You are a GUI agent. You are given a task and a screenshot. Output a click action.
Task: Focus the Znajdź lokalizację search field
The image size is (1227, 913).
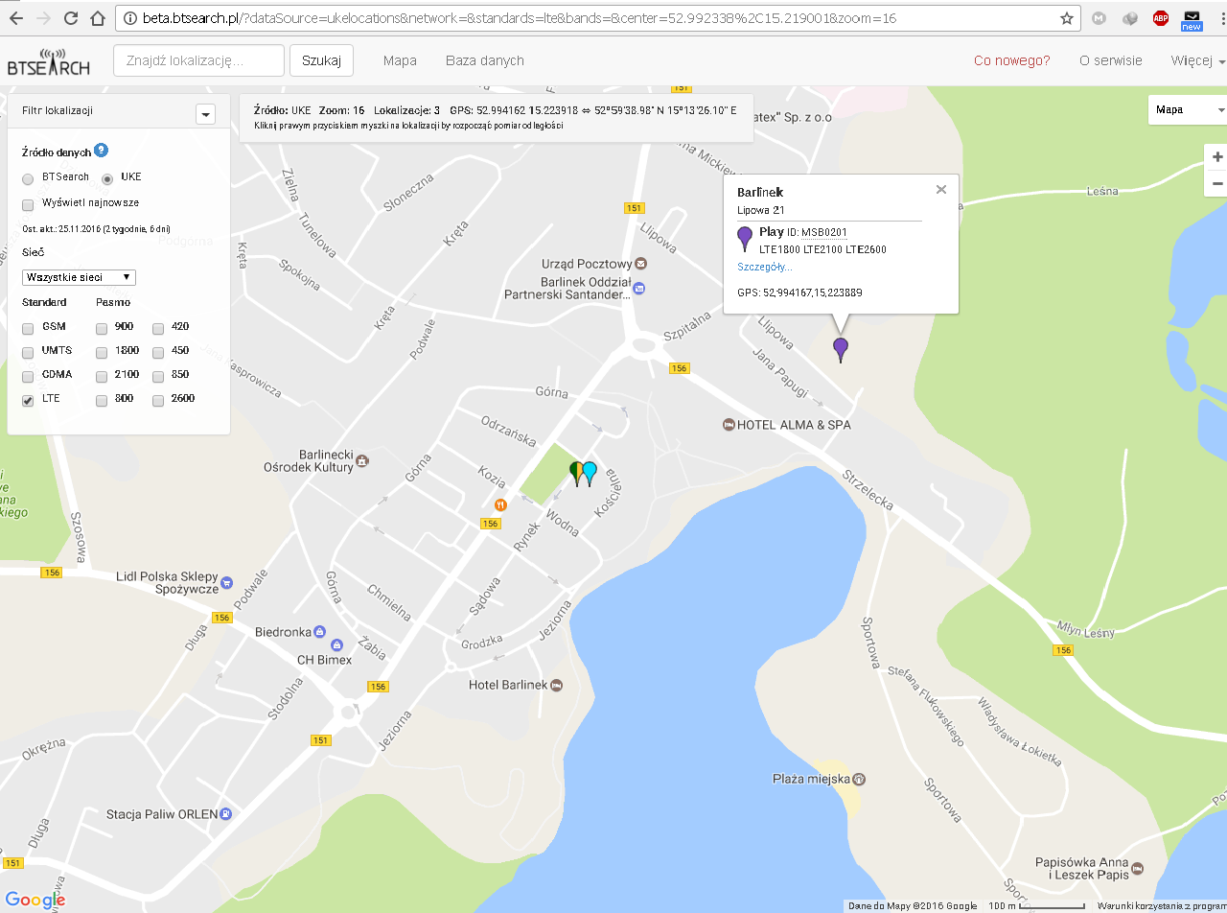(198, 60)
